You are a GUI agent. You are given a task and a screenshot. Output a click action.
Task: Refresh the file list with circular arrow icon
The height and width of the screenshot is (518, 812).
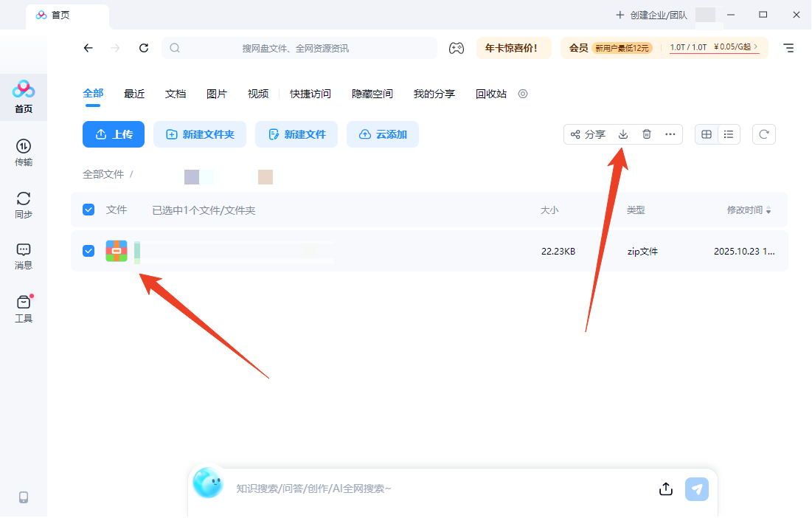click(x=763, y=134)
